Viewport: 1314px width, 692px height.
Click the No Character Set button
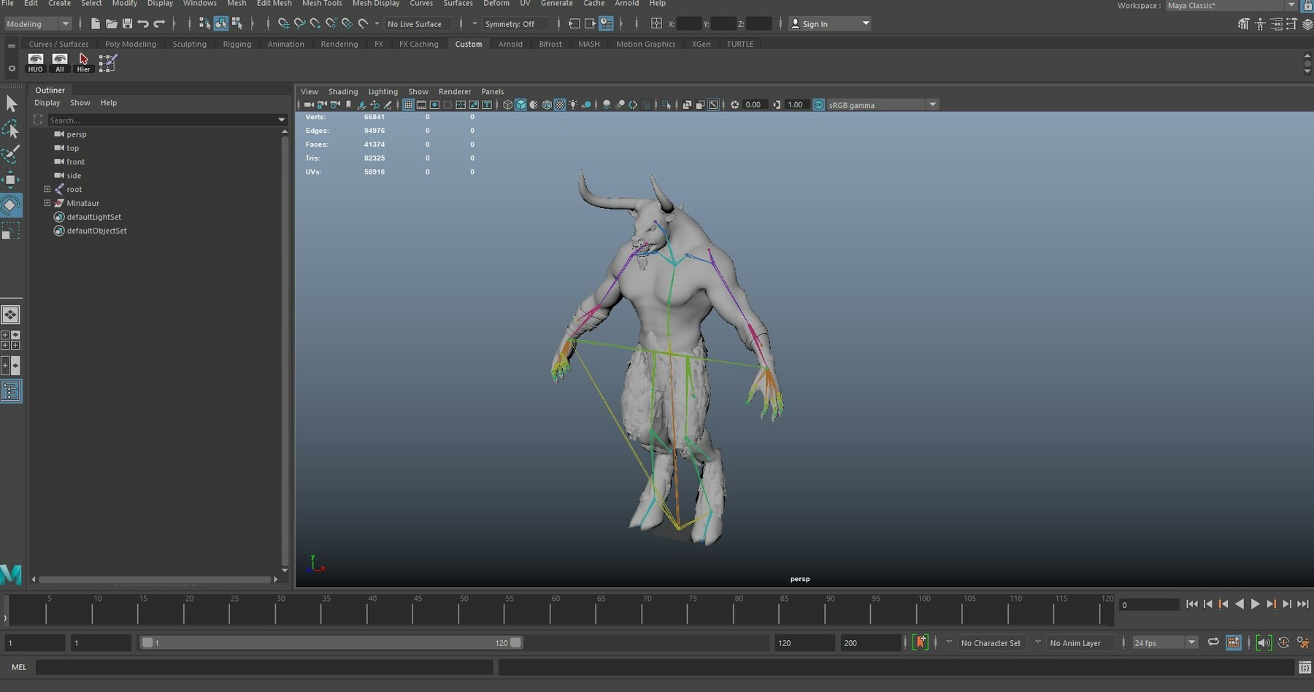click(991, 642)
